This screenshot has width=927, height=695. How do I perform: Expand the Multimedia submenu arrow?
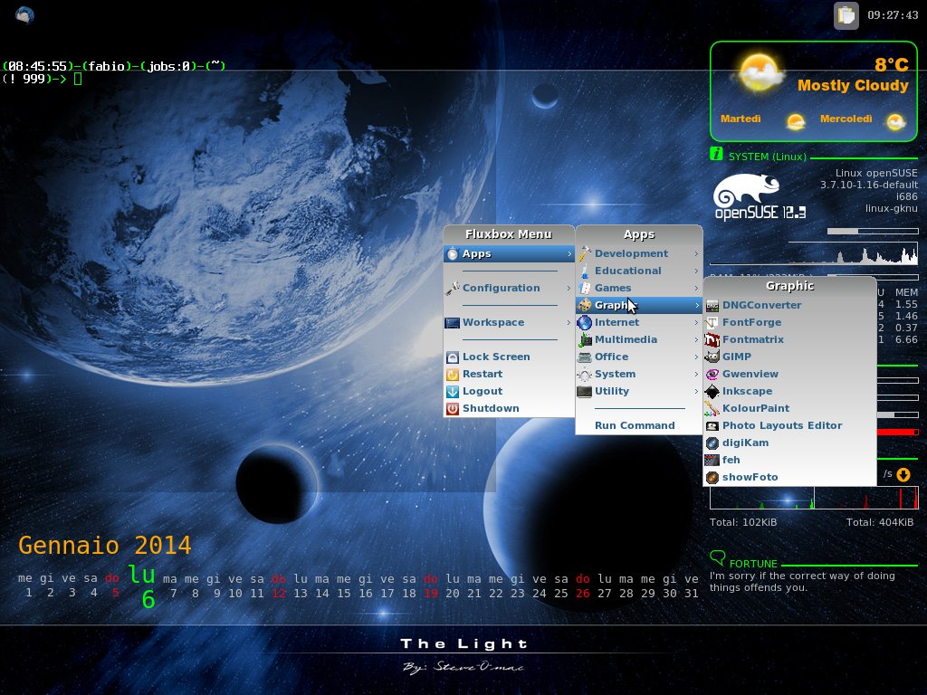coord(696,340)
